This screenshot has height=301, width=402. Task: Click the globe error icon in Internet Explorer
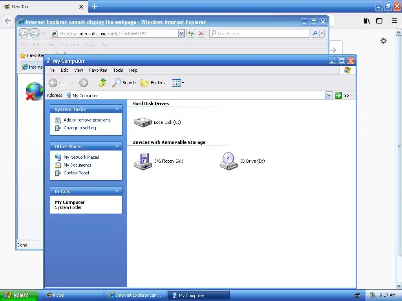pyautogui.click(x=34, y=91)
